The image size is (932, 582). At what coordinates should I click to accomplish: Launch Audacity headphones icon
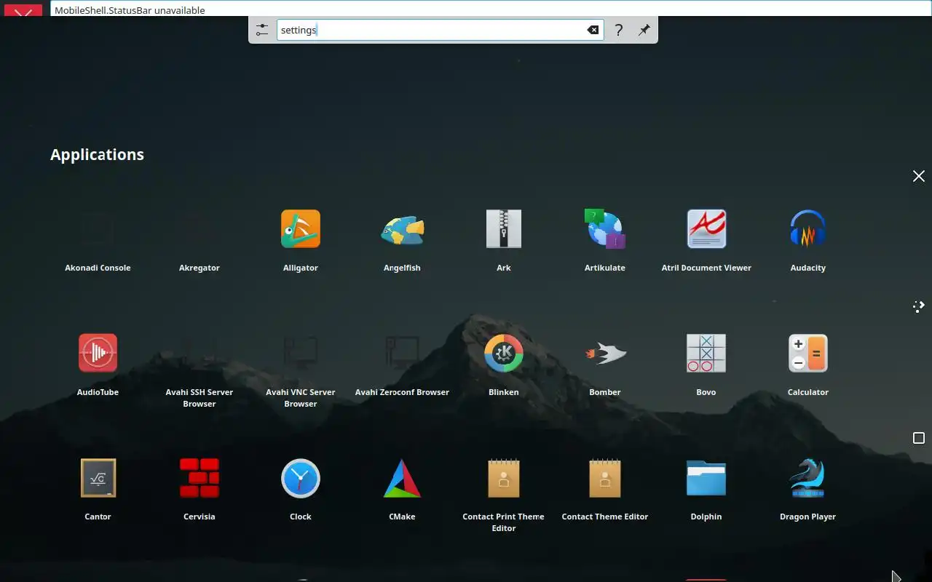point(808,229)
